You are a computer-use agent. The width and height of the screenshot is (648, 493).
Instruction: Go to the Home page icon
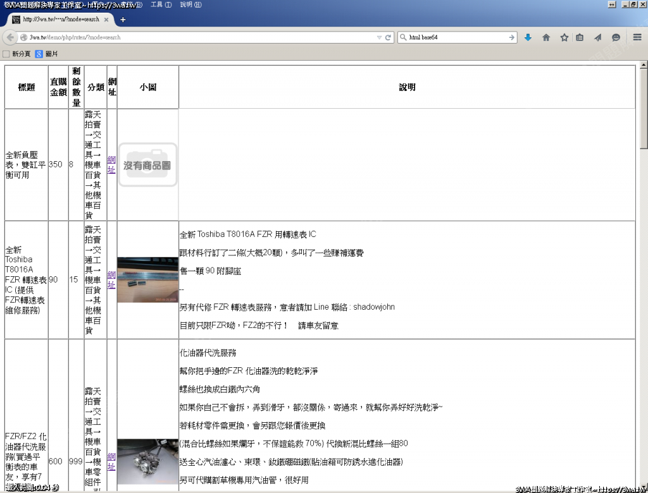546,37
